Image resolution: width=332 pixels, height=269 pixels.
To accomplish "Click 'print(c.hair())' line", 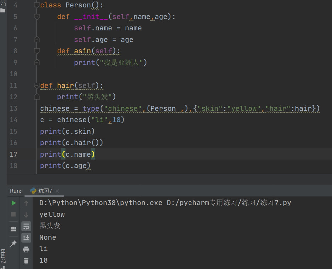I will [x=71, y=143].
